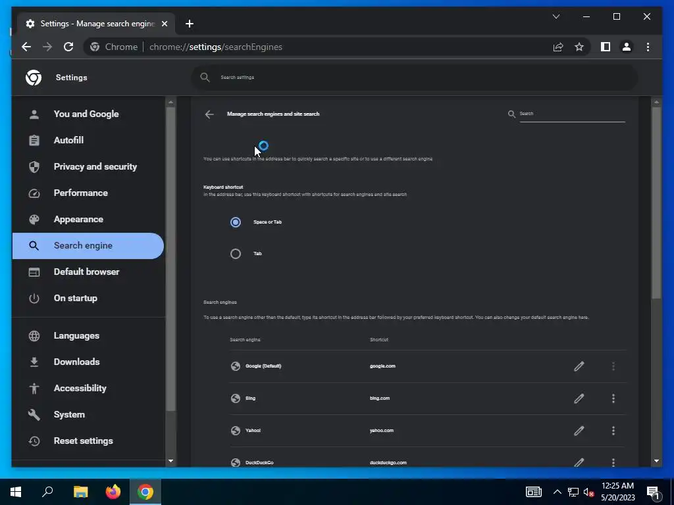Click the browser forward arrow
The height and width of the screenshot is (505, 674).
pos(47,47)
